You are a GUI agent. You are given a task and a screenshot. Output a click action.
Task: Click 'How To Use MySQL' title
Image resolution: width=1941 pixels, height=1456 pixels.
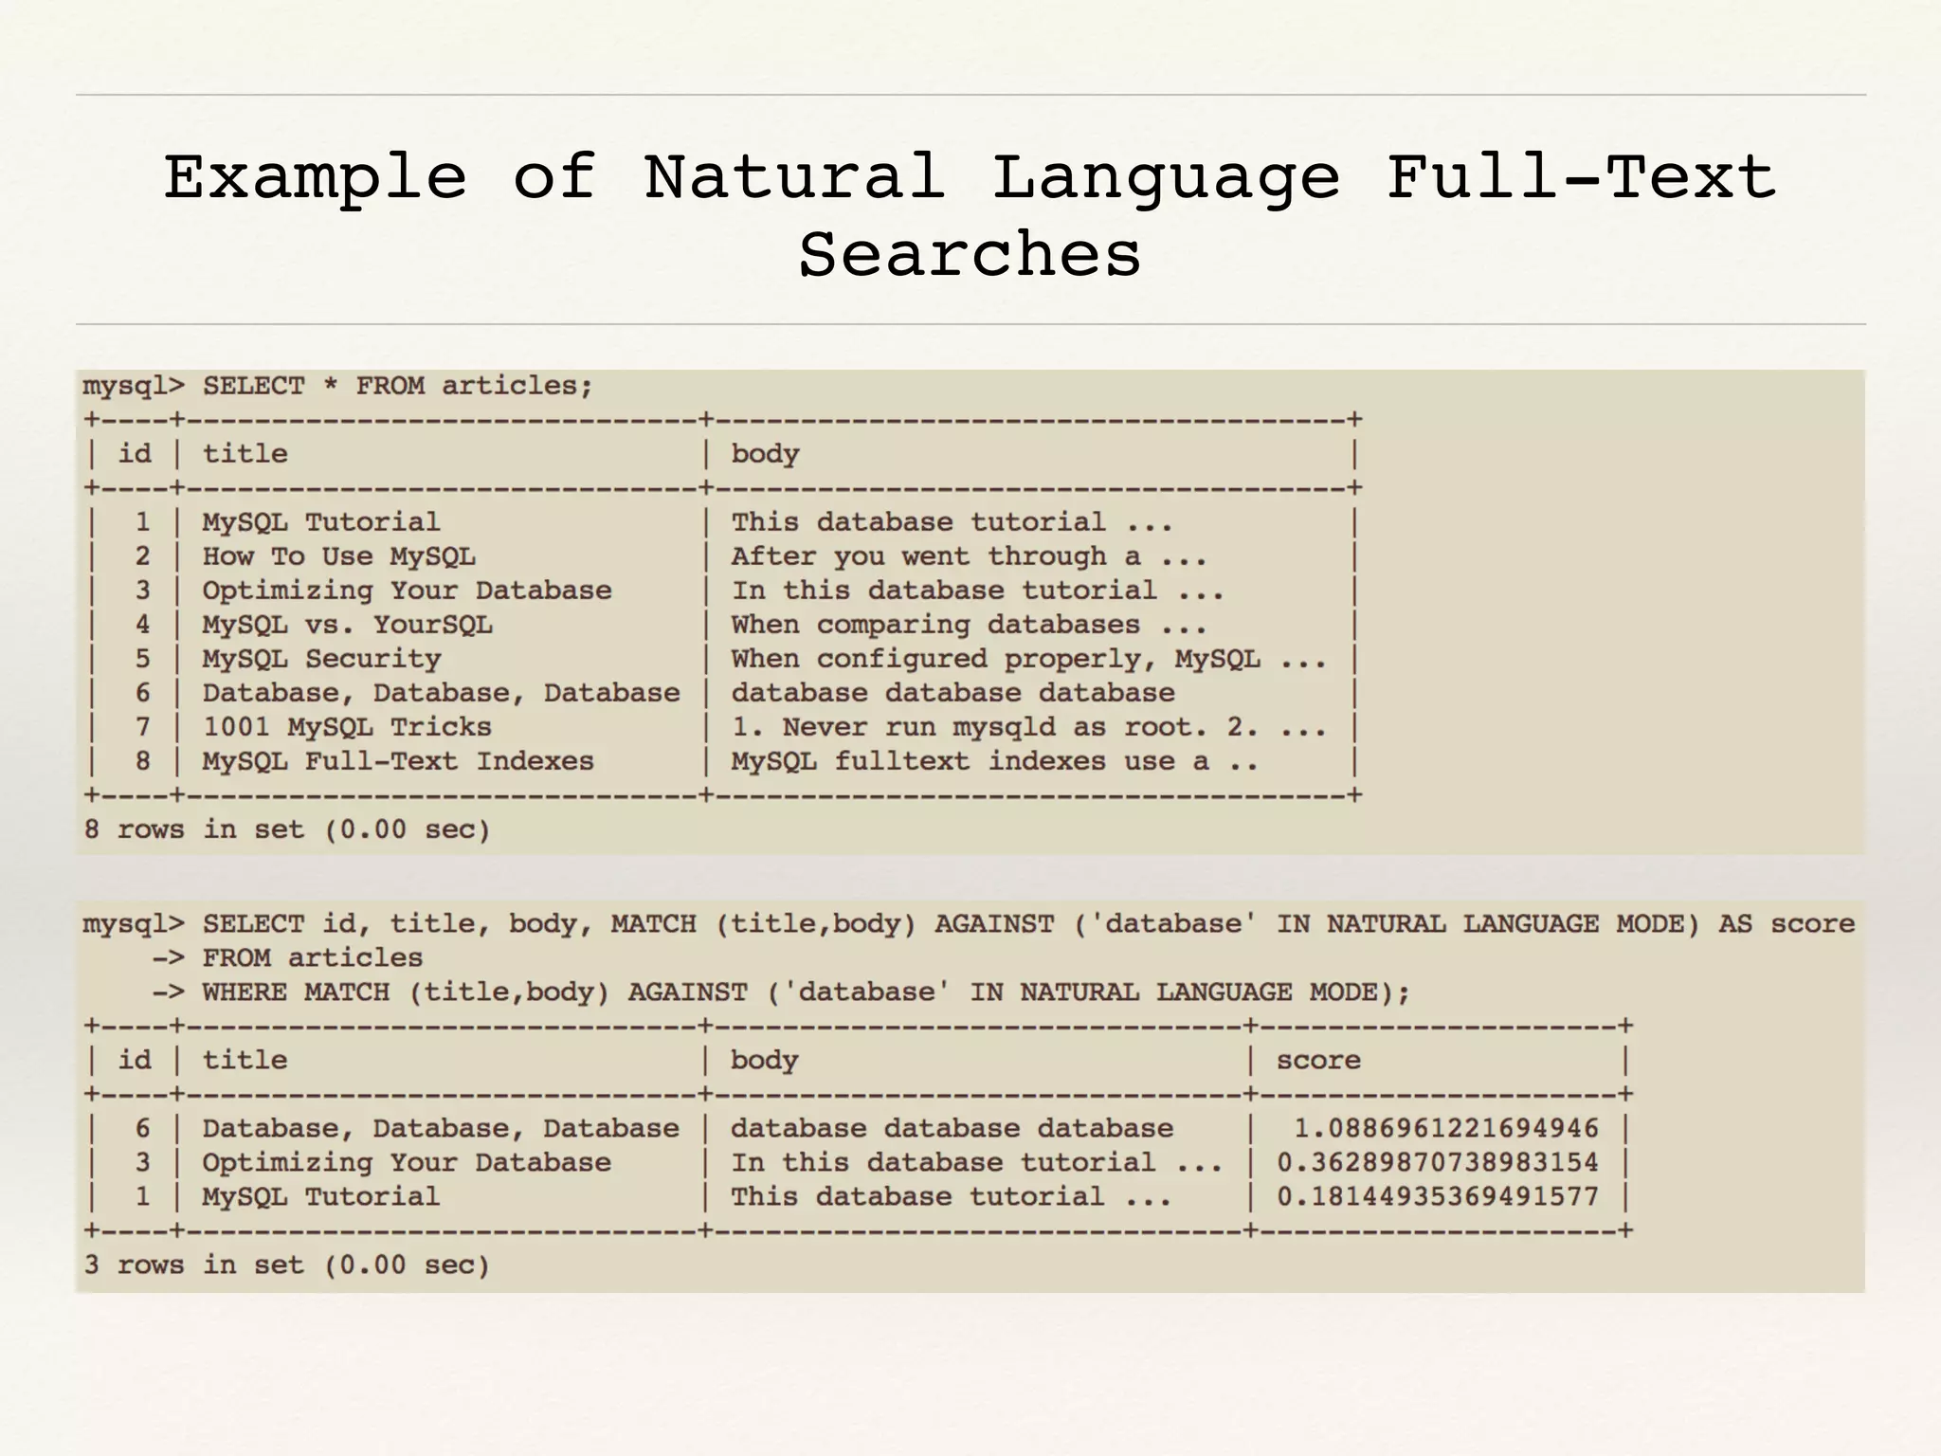coord(338,556)
